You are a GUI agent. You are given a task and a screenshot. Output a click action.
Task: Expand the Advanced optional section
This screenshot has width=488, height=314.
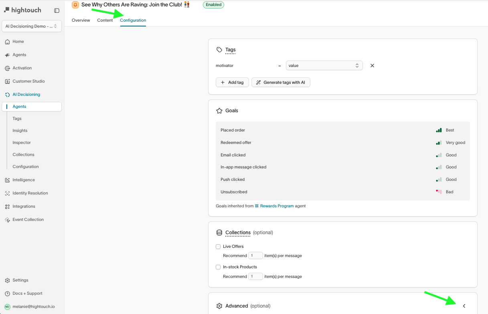coord(464,306)
